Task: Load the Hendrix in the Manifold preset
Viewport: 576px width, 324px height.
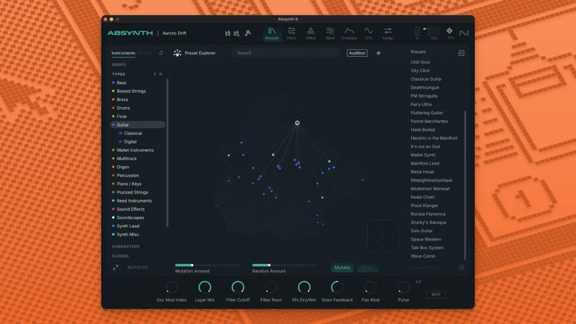Action: tap(434, 138)
